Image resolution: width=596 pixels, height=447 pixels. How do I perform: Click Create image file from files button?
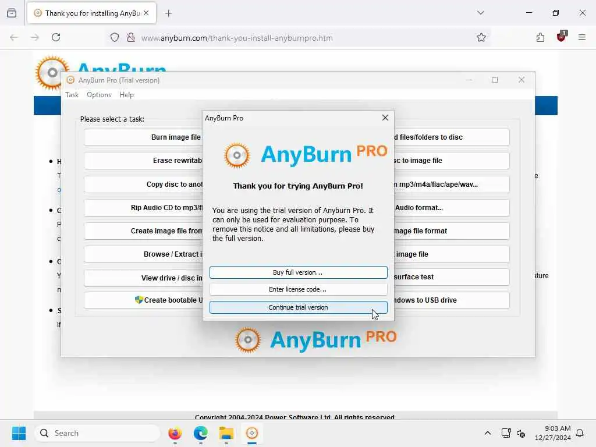[143, 230]
